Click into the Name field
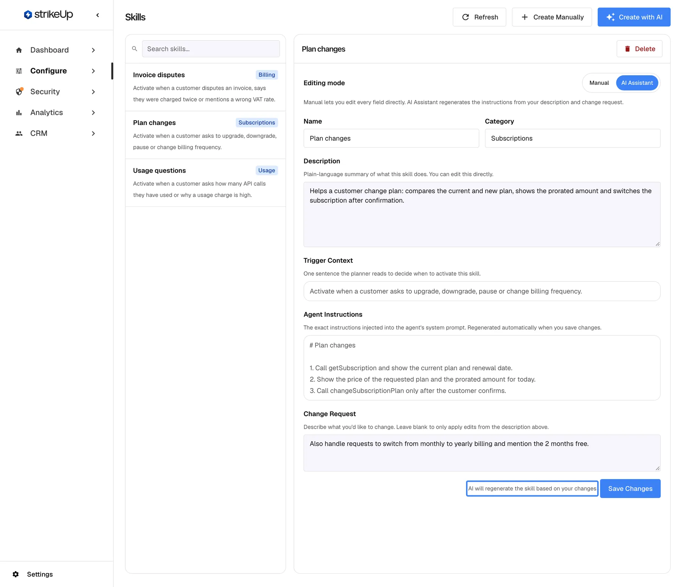The image size is (682, 587). click(391, 138)
